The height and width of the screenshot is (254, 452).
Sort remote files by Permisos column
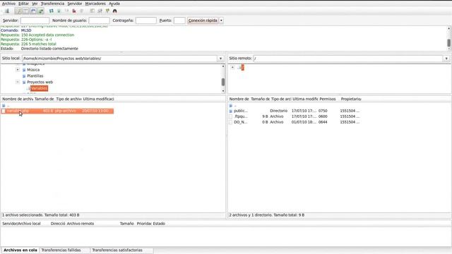328,99
